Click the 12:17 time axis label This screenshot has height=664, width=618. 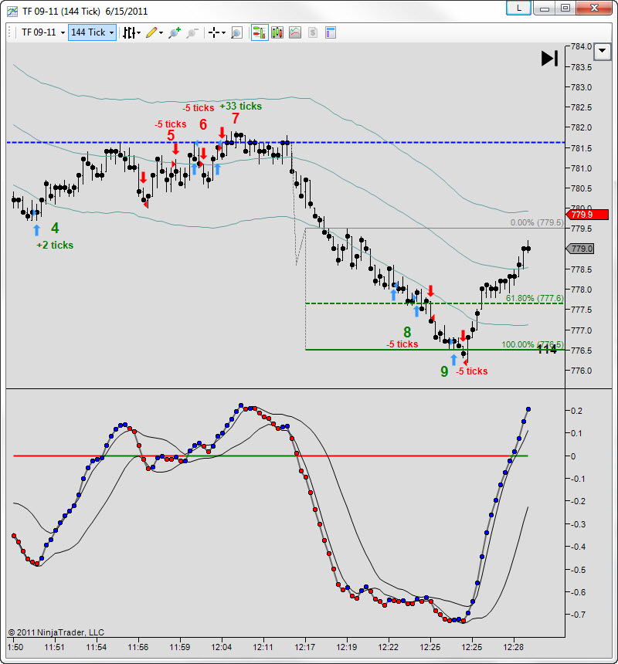click(x=305, y=648)
